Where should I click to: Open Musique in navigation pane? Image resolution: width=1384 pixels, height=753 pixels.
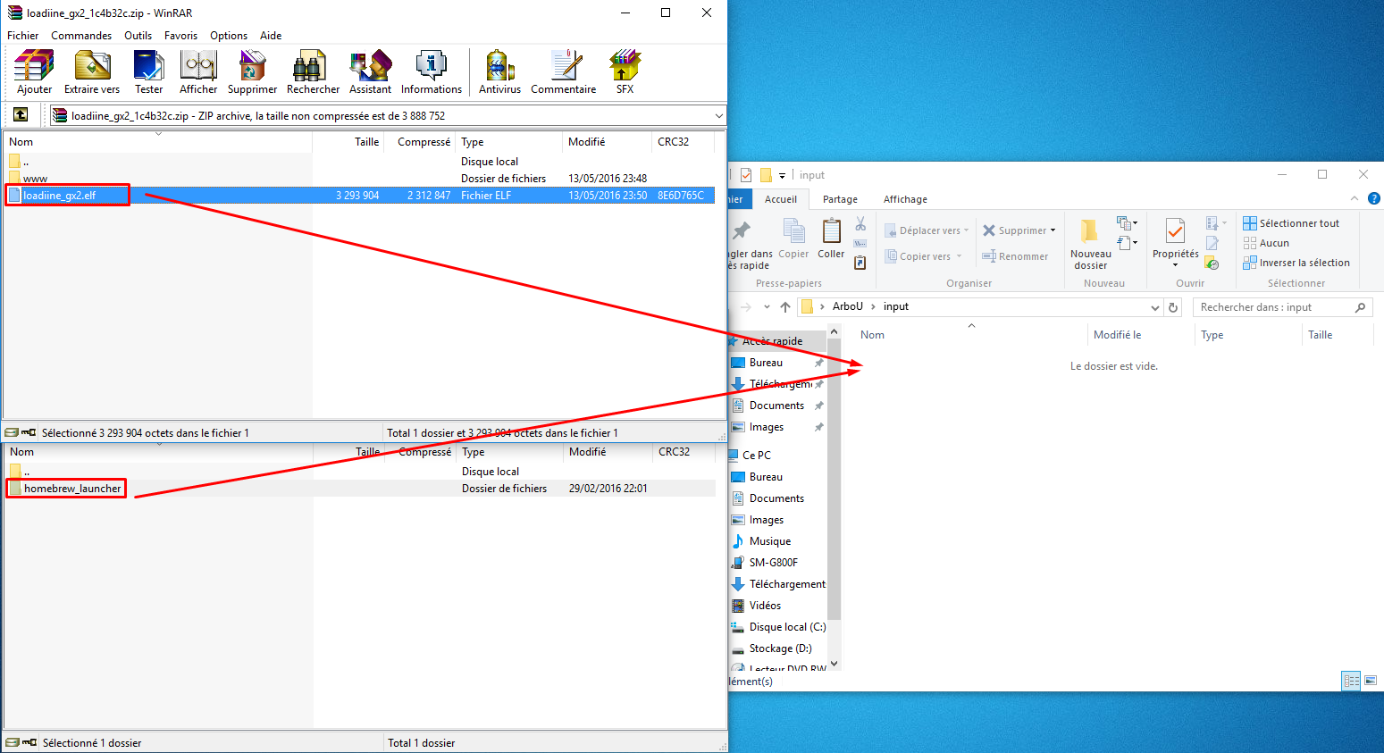[x=770, y=541]
